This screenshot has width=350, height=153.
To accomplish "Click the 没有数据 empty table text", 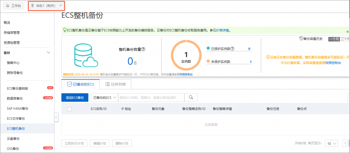I will [211, 124].
